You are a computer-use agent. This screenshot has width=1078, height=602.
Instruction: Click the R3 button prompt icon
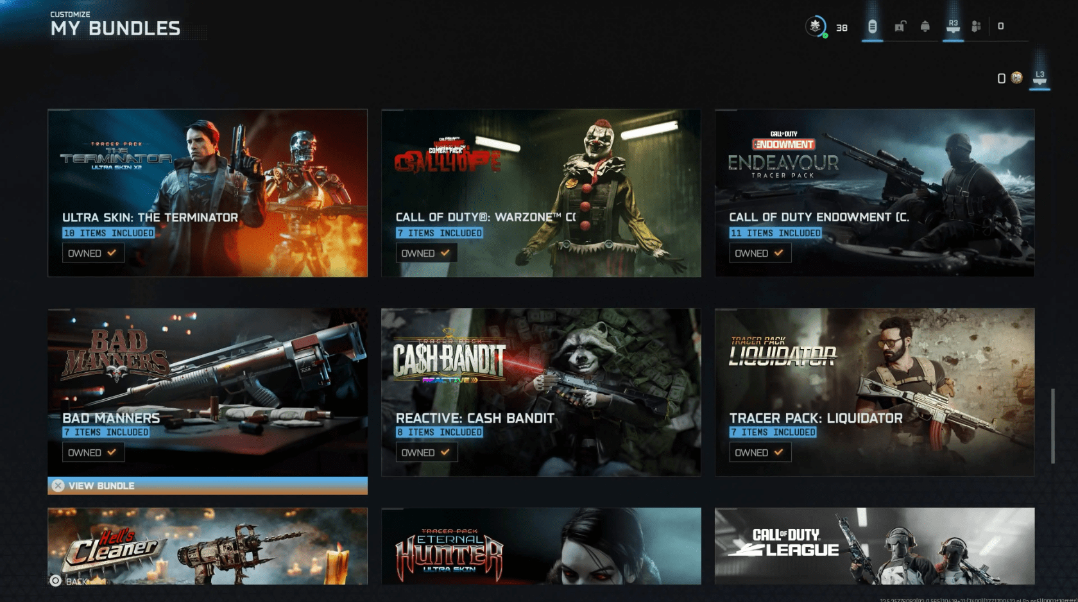point(953,26)
